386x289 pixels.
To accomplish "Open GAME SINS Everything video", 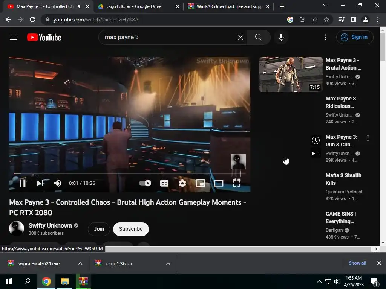I will point(340,217).
